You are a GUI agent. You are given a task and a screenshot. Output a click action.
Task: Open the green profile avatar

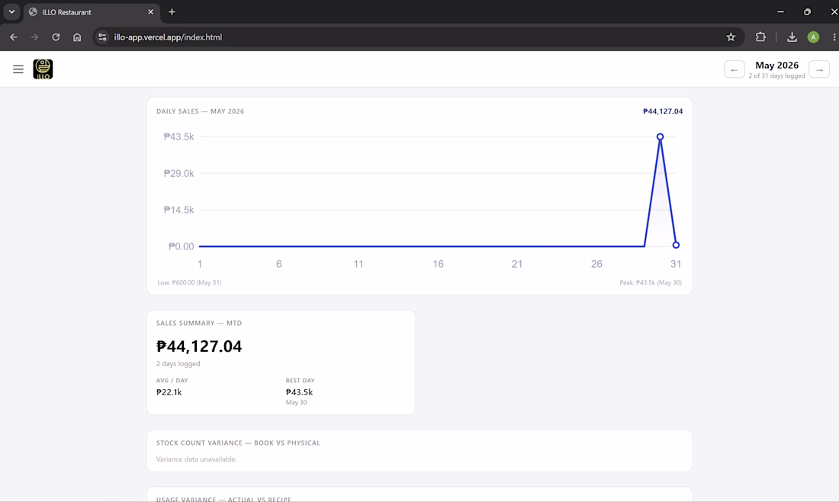[813, 37]
